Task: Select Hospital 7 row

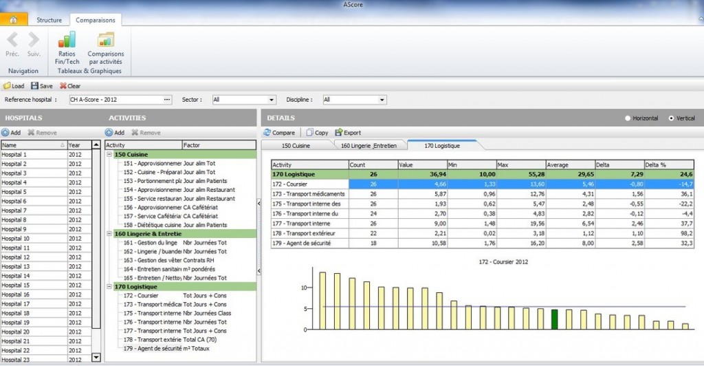Action: coord(46,211)
